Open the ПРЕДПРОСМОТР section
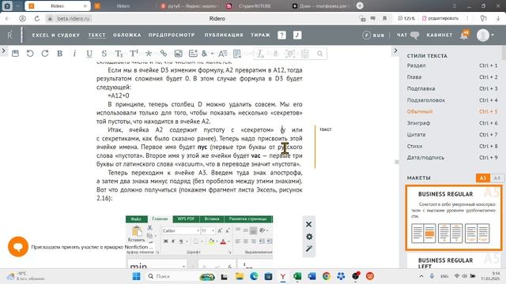The image size is (506, 284). 172,35
